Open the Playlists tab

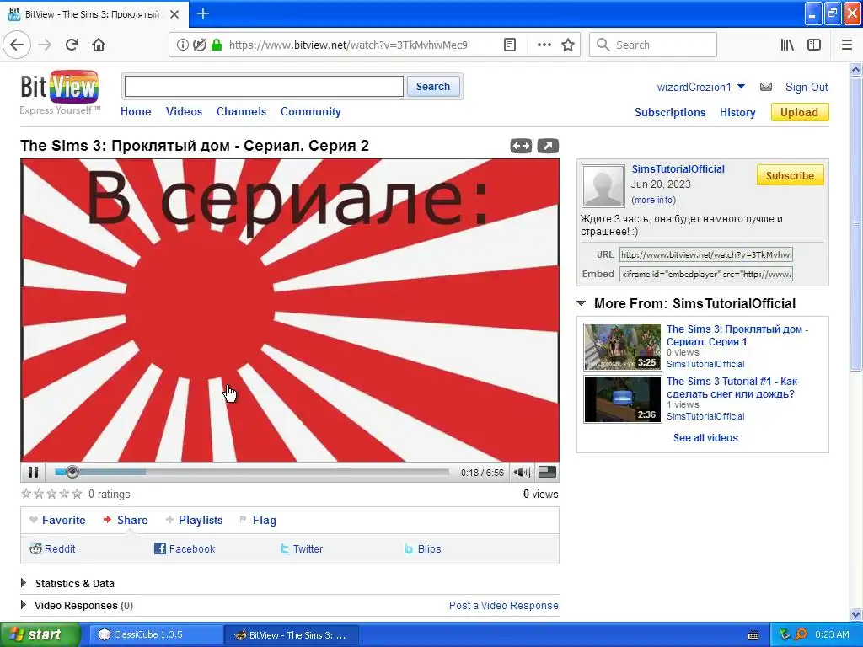(x=195, y=520)
